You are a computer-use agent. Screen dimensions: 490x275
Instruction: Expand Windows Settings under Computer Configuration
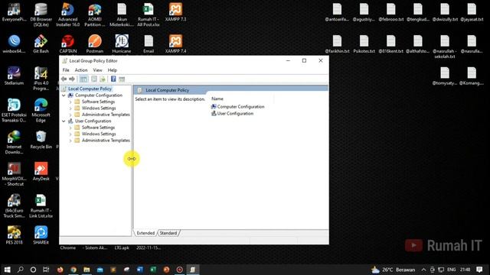coord(70,108)
